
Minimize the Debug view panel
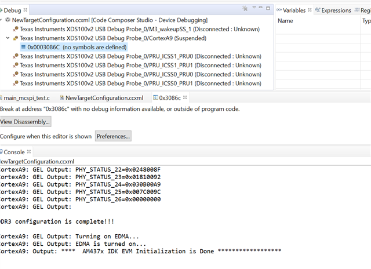(261, 8)
